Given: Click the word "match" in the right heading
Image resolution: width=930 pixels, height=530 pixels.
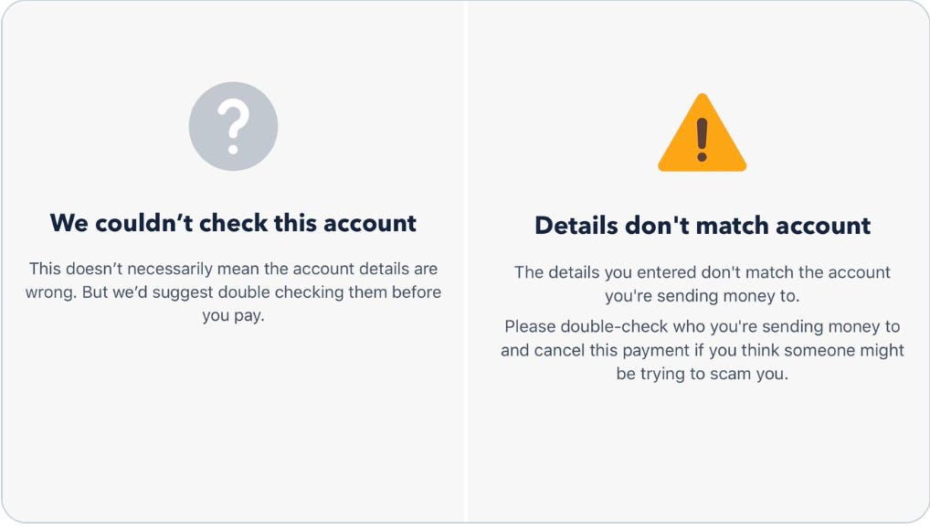Looking at the screenshot, I should pos(732,226).
